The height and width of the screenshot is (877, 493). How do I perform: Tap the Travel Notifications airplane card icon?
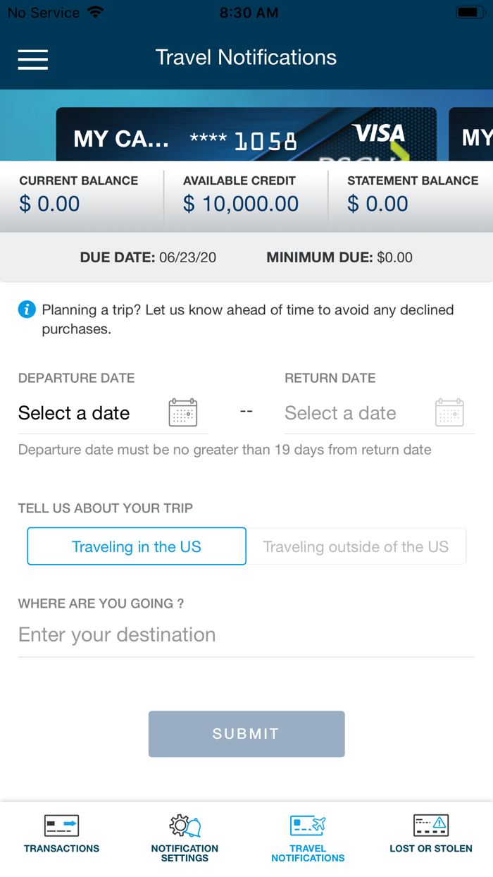click(308, 826)
